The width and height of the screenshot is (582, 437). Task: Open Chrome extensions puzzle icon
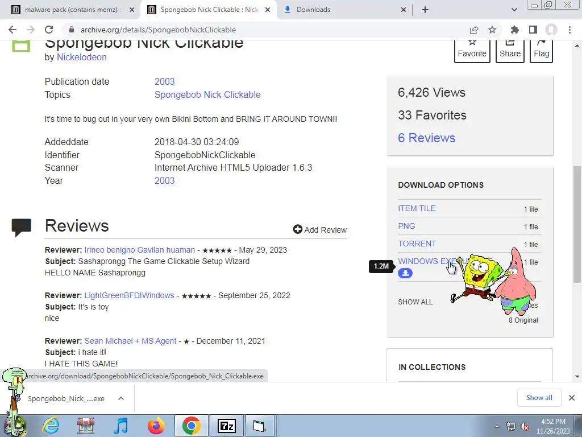click(x=514, y=30)
